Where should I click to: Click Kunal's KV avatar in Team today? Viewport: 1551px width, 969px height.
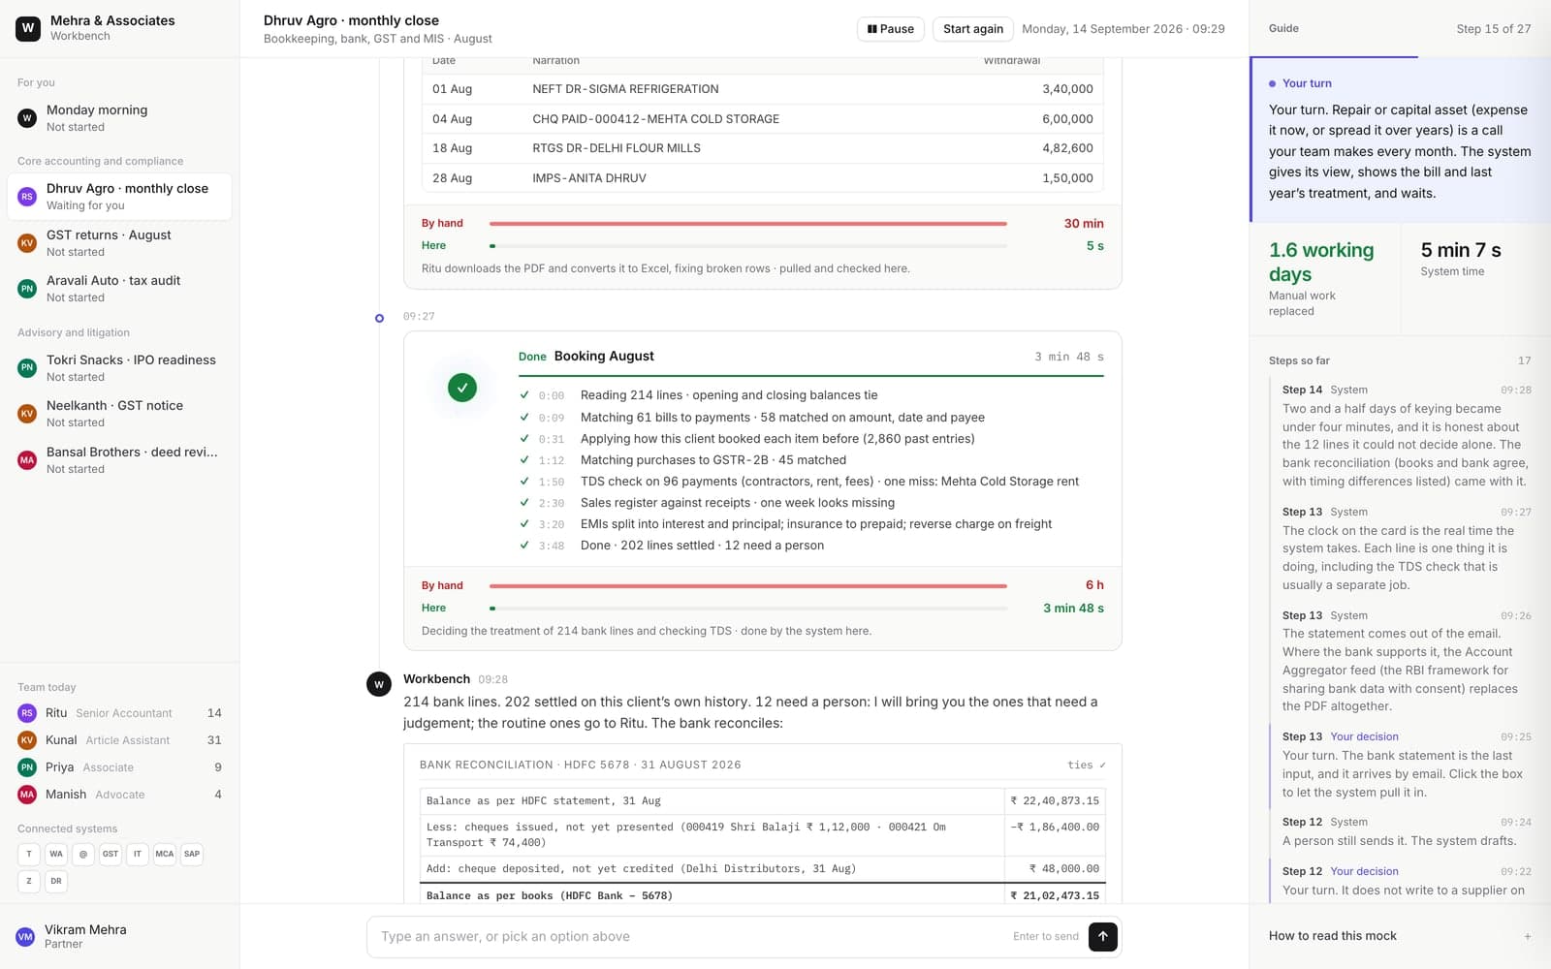click(x=27, y=740)
